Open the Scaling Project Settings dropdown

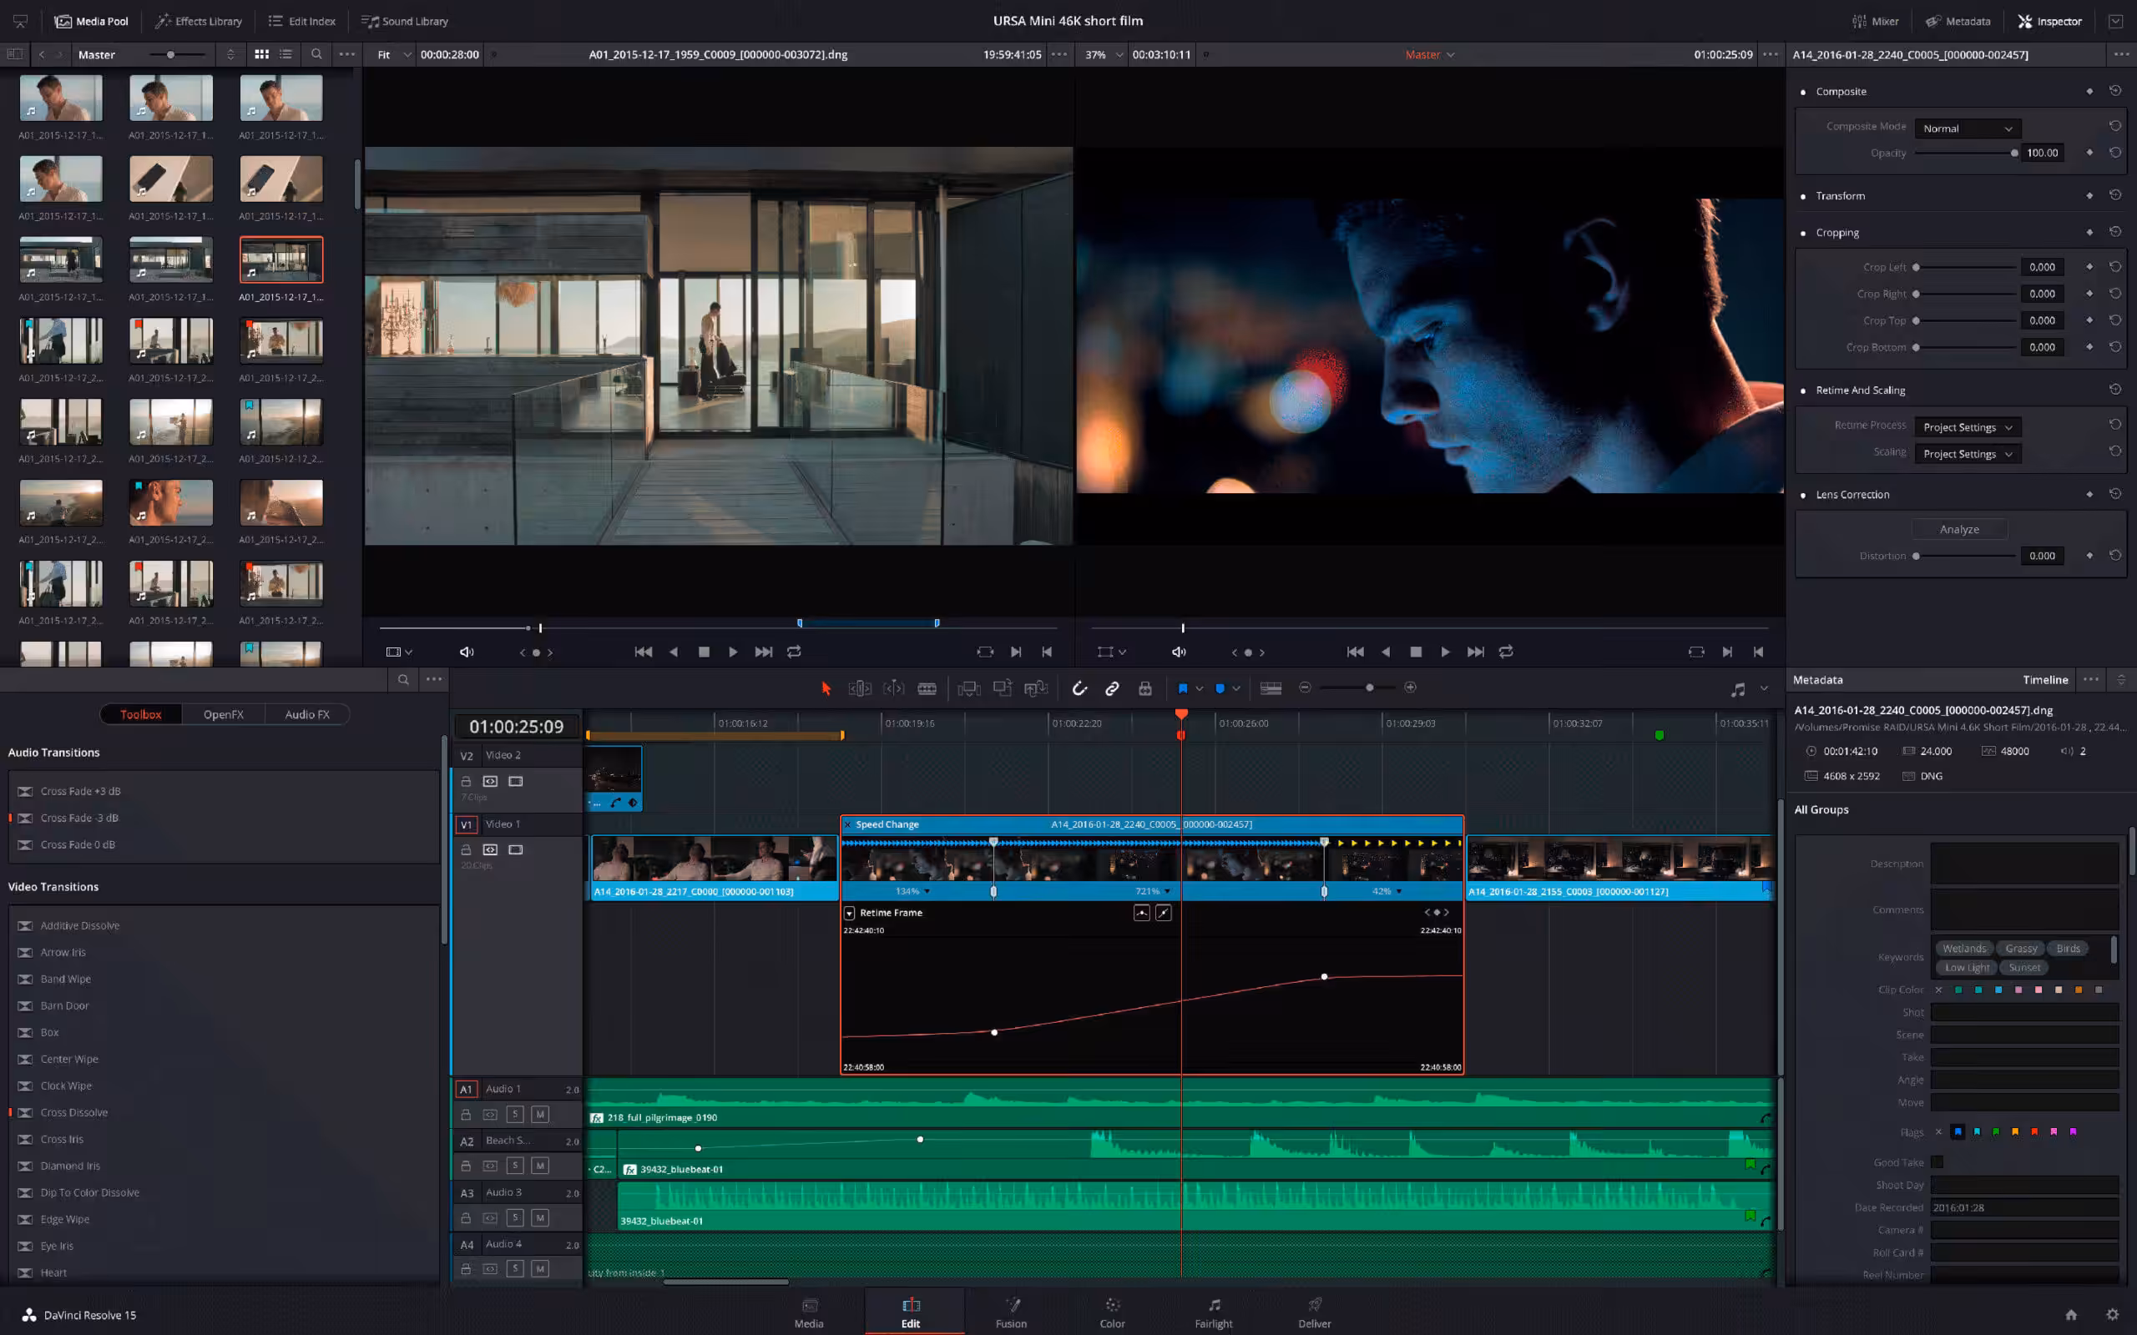1967,454
